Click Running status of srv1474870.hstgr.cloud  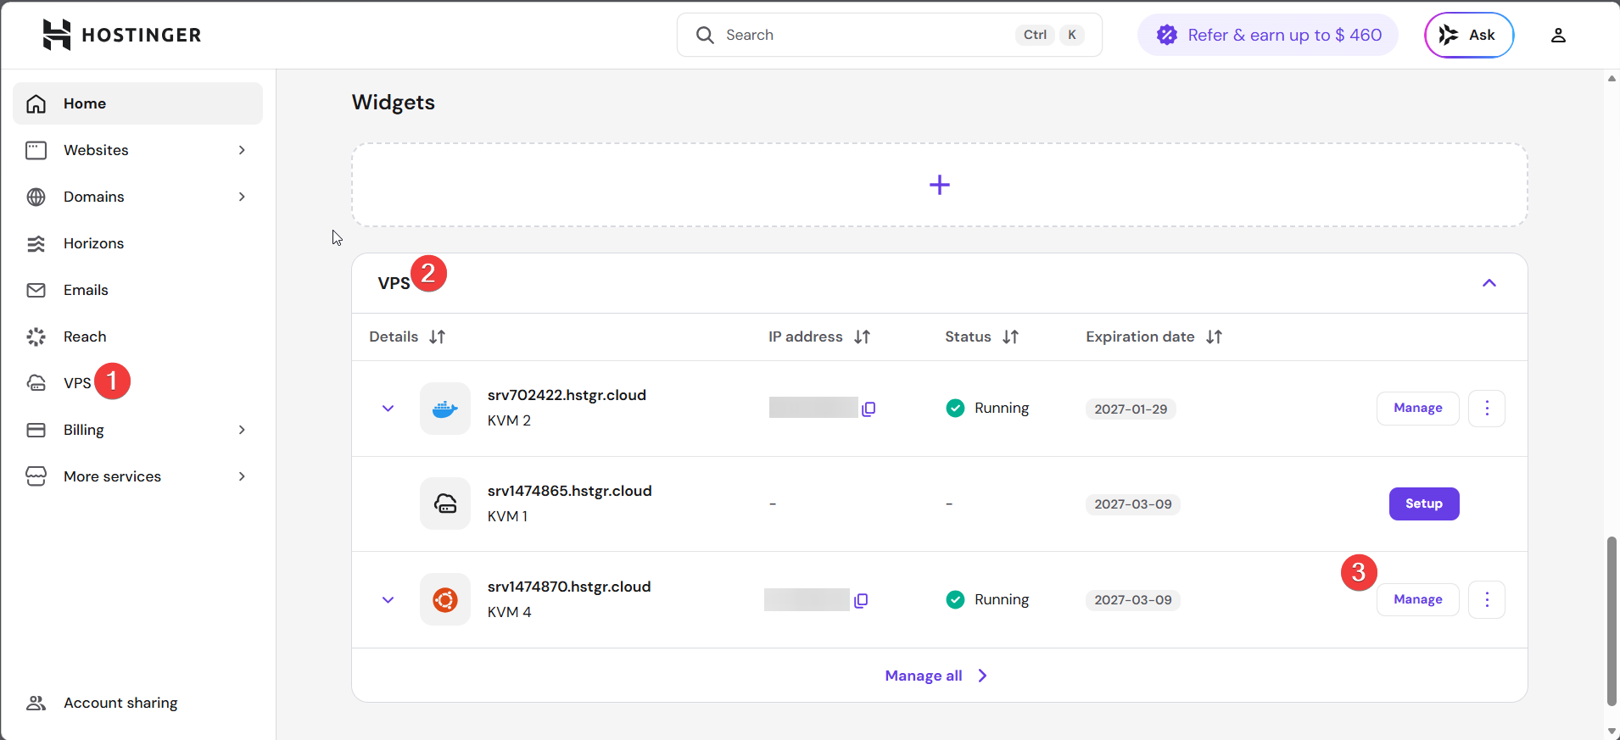(x=987, y=600)
